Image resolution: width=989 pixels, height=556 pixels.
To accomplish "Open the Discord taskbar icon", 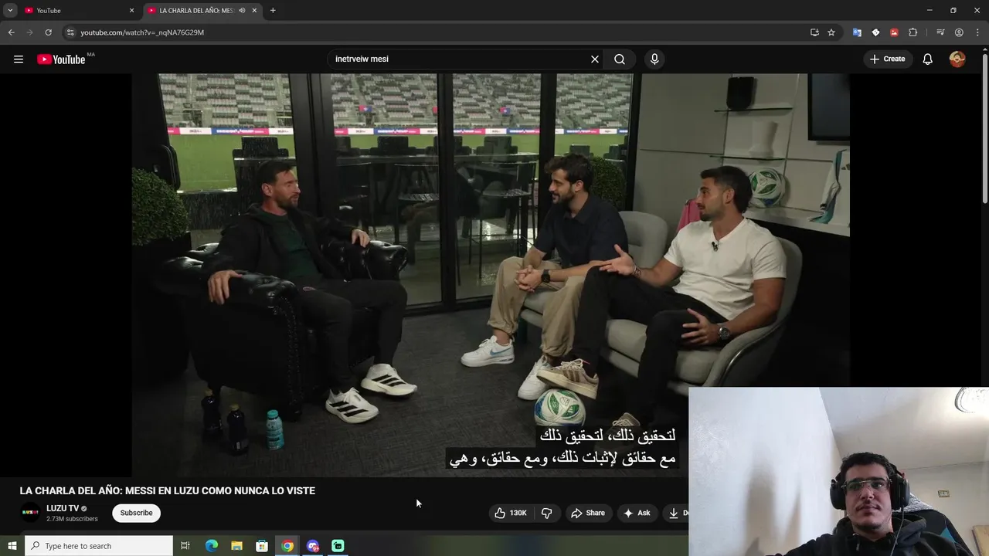I will pyautogui.click(x=313, y=546).
